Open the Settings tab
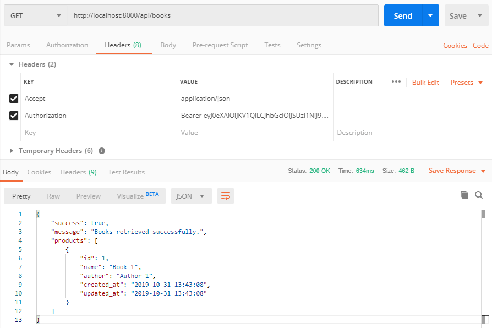The image size is (492, 328). pyautogui.click(x=309, y=45)
